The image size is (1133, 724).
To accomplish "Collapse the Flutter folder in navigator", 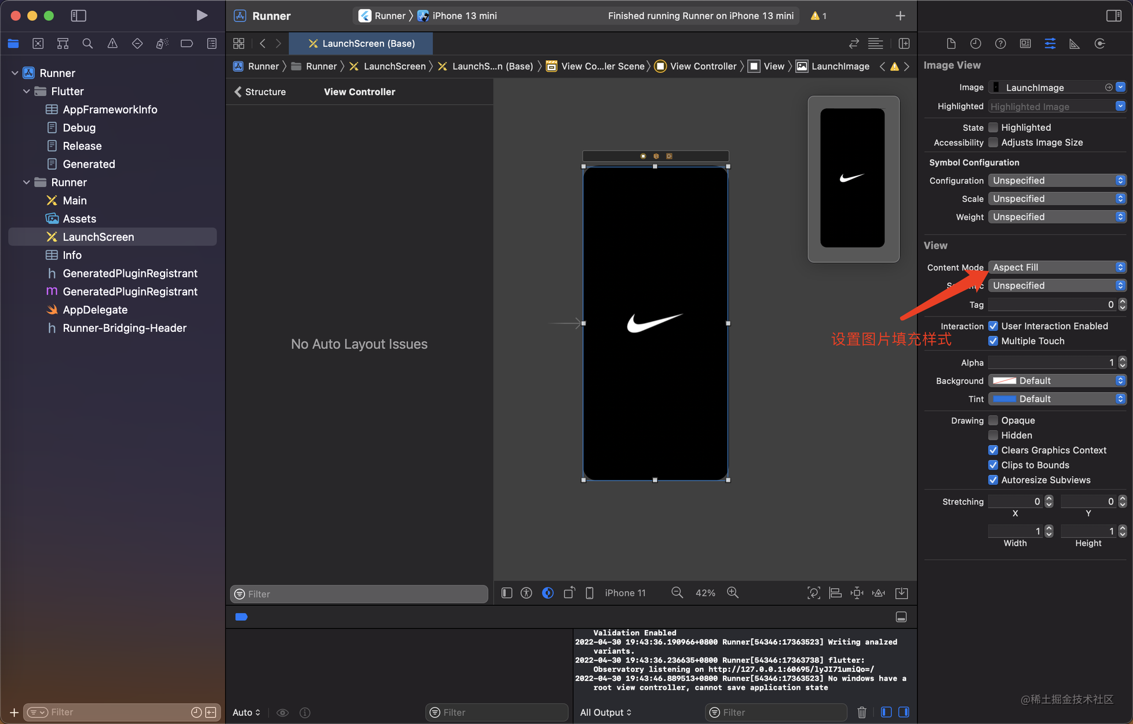I will pos(26,91).
